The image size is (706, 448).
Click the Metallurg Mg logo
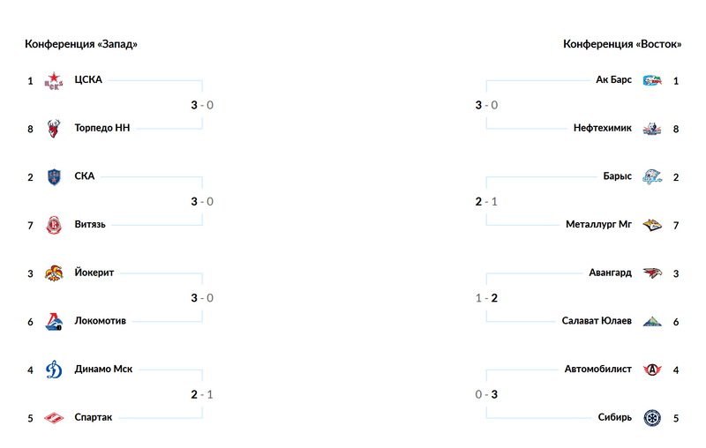(651, 225)
